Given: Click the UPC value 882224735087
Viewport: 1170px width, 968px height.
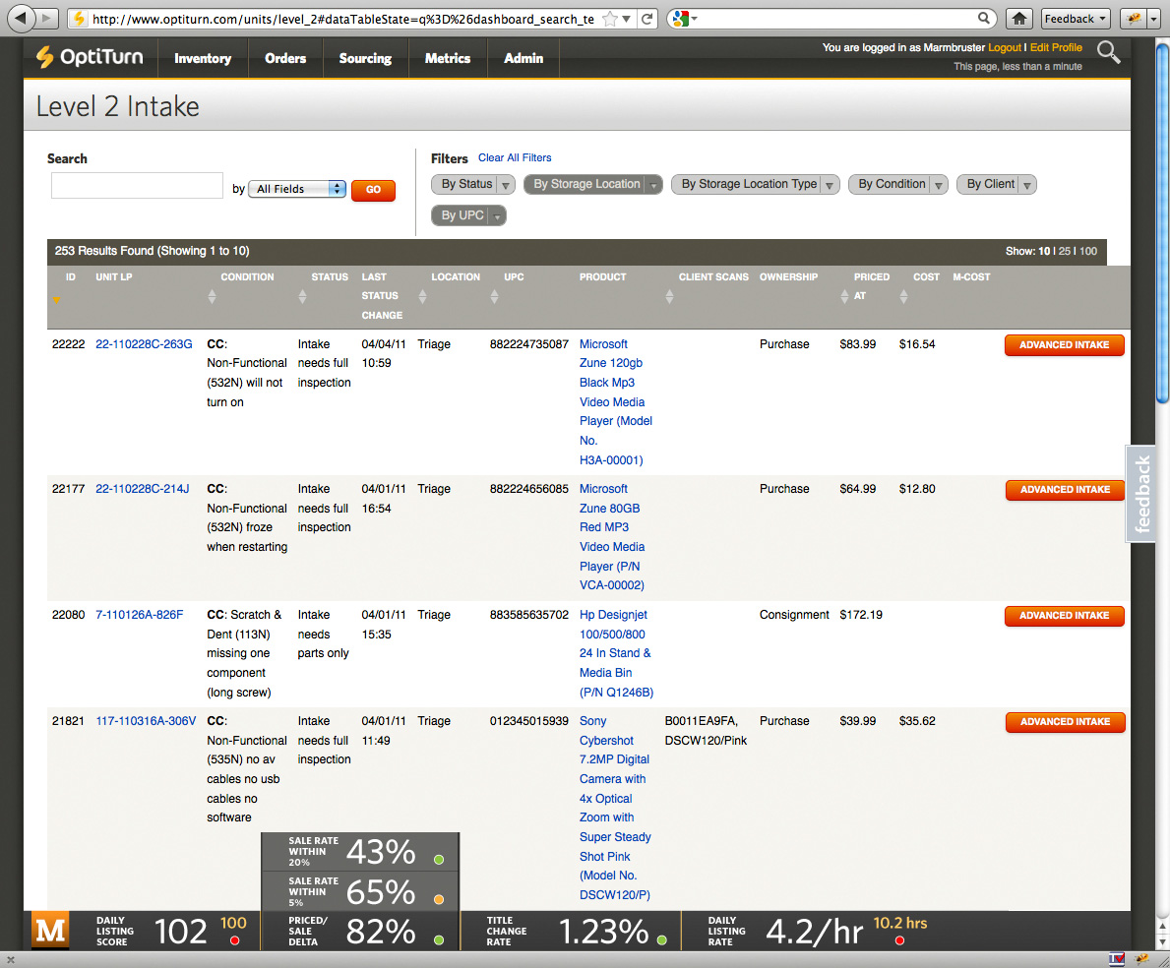Looking at the screenshot, I should coord(529,343).
